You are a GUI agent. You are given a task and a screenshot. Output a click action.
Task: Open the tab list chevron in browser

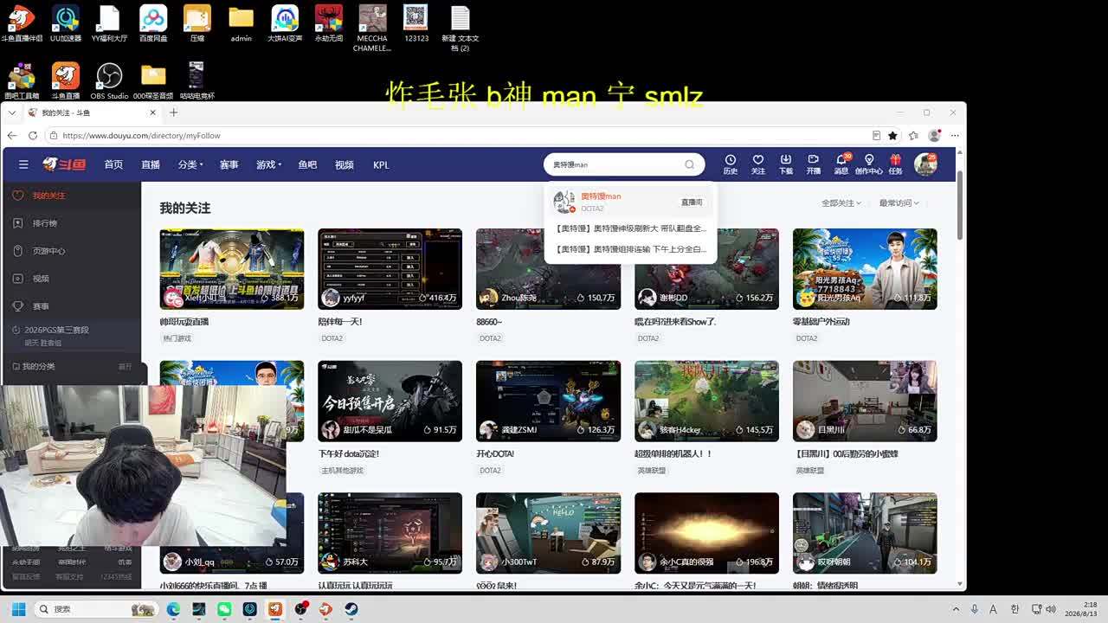12,112
